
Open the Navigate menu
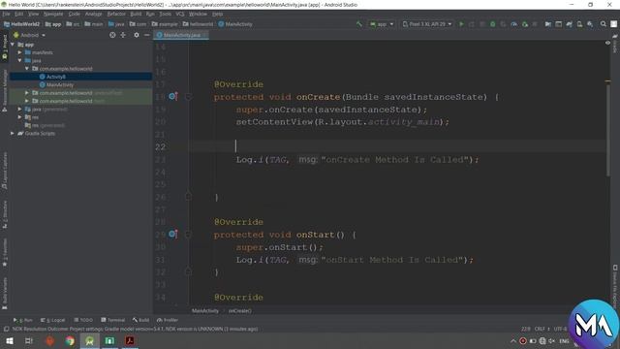click(53, 14)
